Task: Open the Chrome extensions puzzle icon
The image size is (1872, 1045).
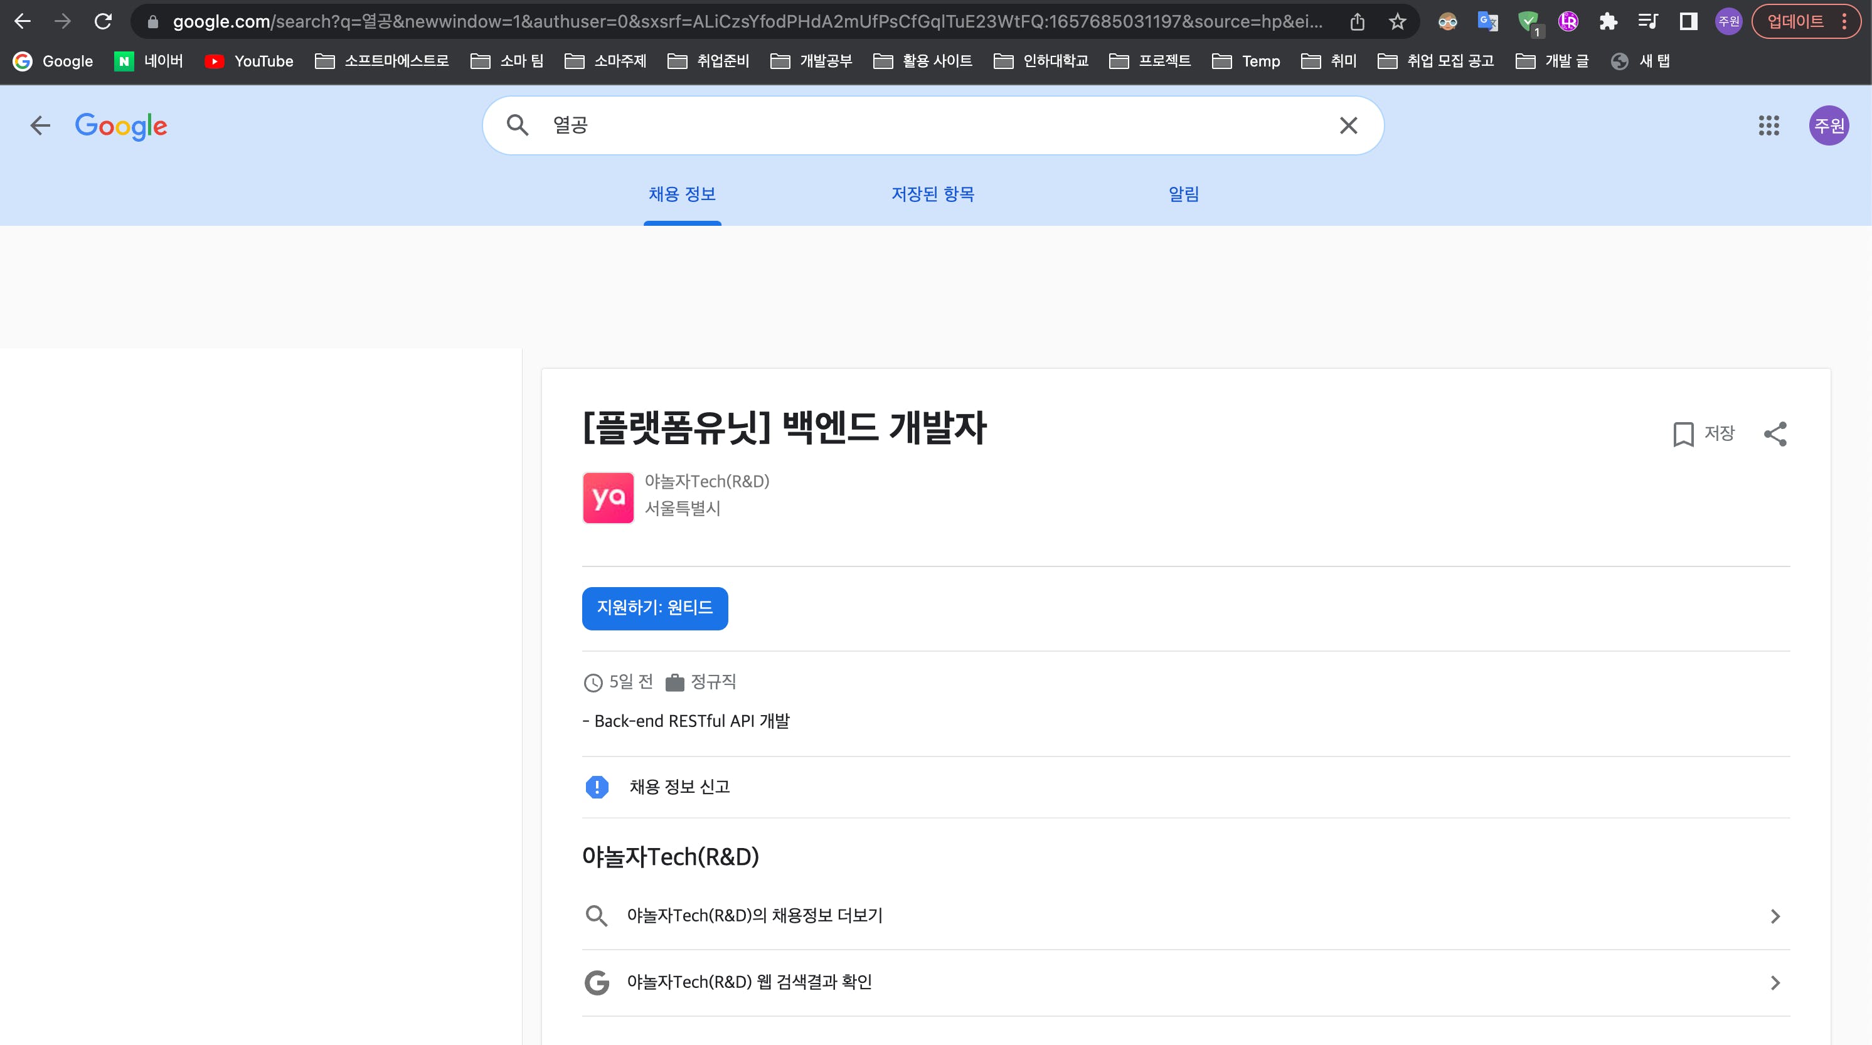Action: coord(1609,22)
